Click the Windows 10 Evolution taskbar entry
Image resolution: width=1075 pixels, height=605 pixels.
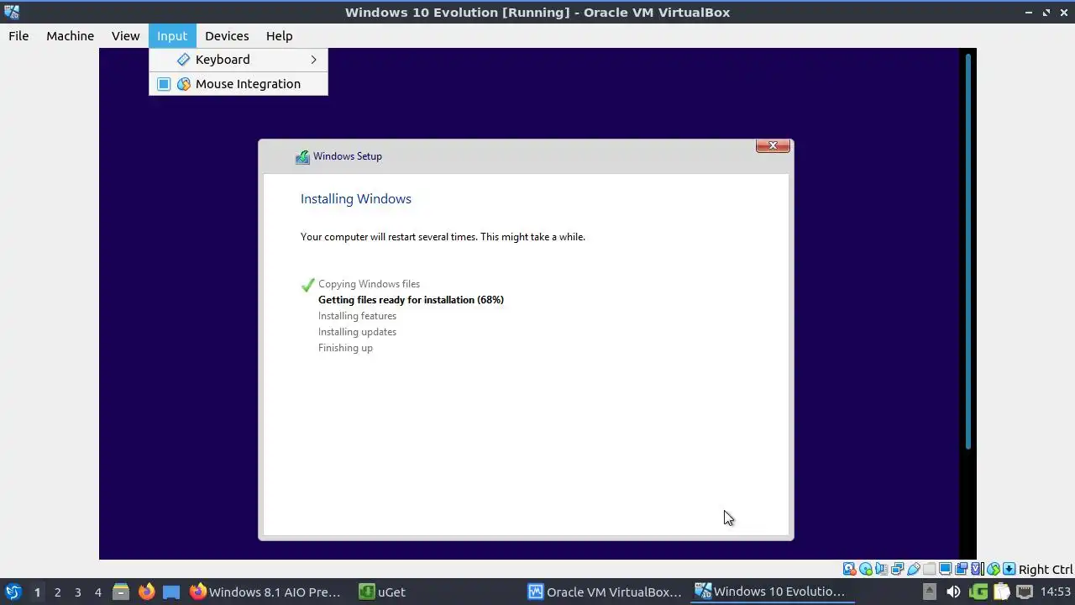point(773,592)
